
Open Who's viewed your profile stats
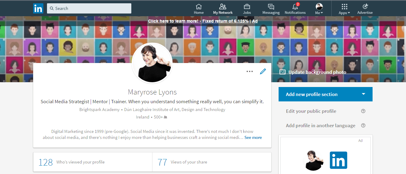tap(92, 162)
